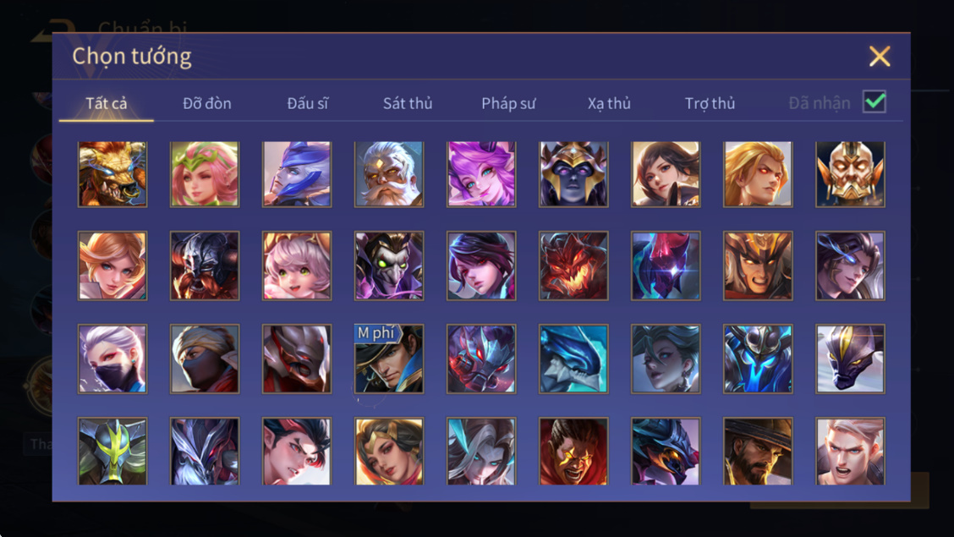This screenshot has height=537, width=954.
Task: Show the Pháp sư hero list
Action: point(508,103)
